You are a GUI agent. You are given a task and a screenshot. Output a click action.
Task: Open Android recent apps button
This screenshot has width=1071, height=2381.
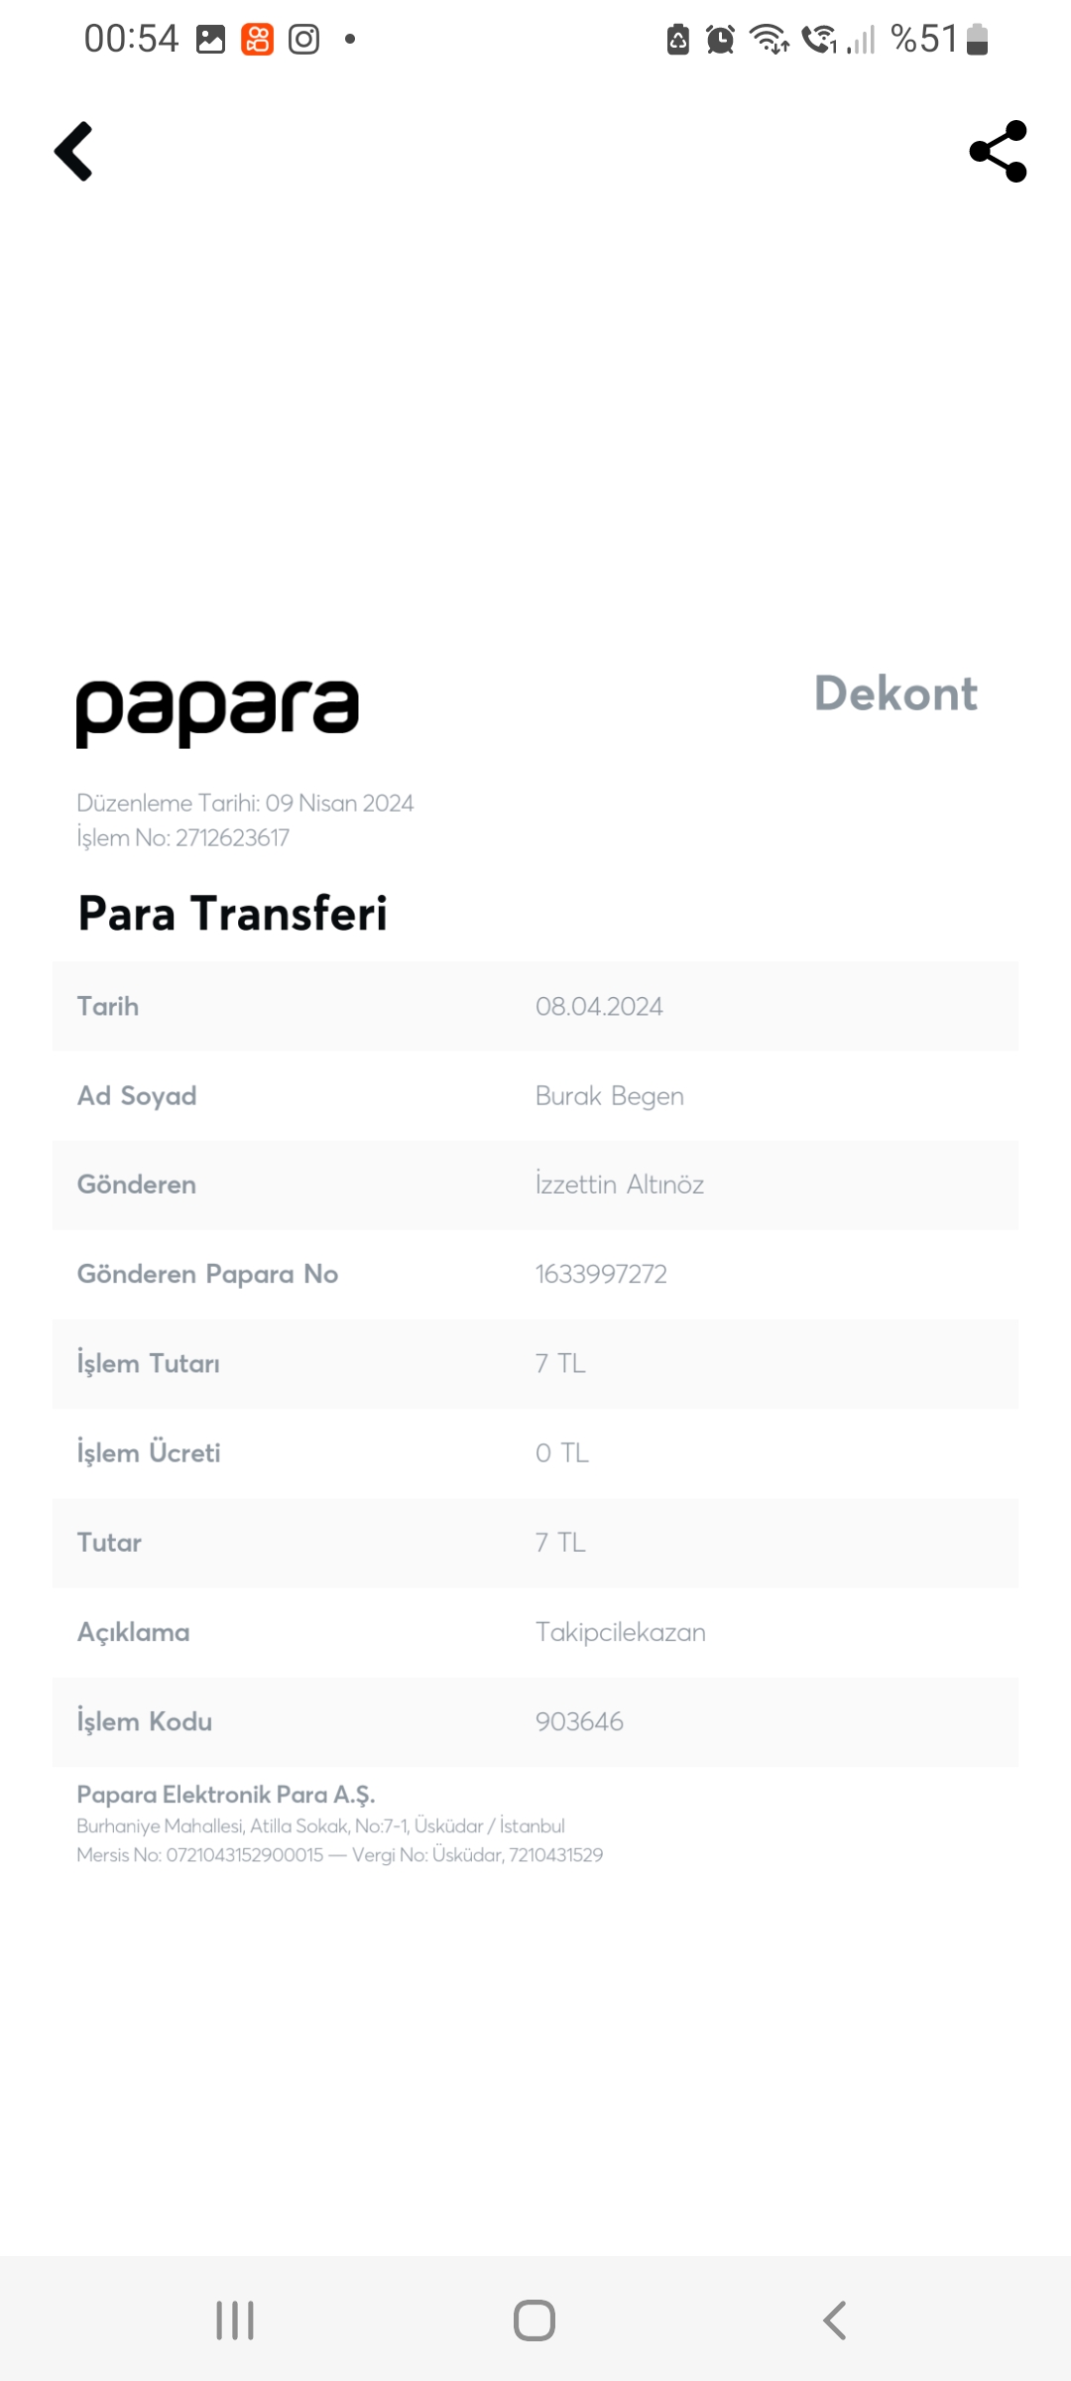click(x=235, y=2320)
